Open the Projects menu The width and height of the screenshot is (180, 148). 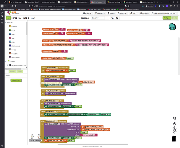[87, 13]
